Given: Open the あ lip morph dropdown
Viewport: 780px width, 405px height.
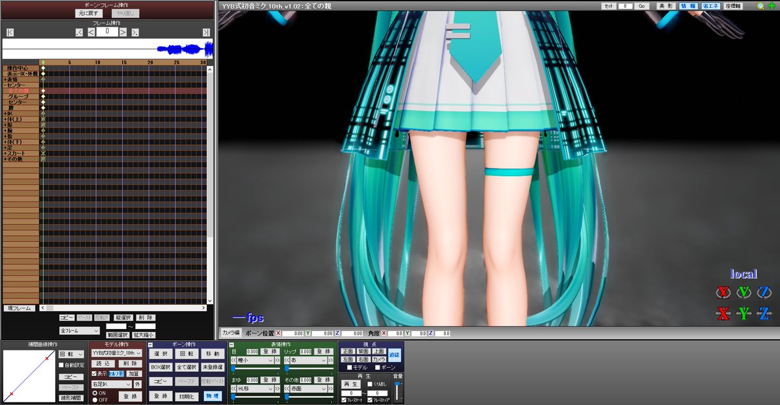Looking at the screenshot, I should coord(309,359).
